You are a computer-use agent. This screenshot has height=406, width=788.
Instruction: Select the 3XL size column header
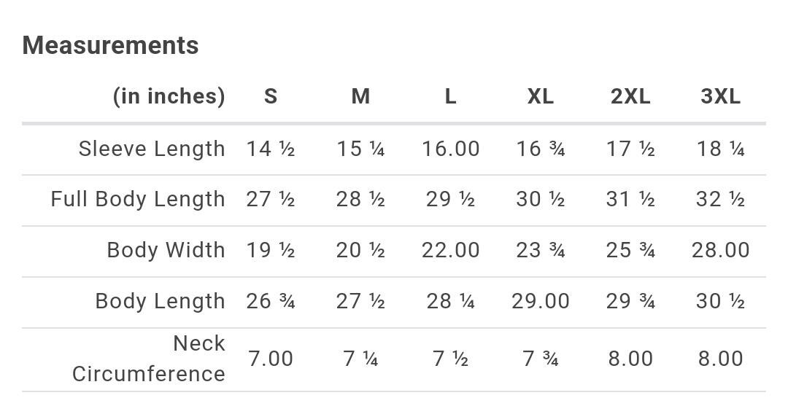coord(720,96)
